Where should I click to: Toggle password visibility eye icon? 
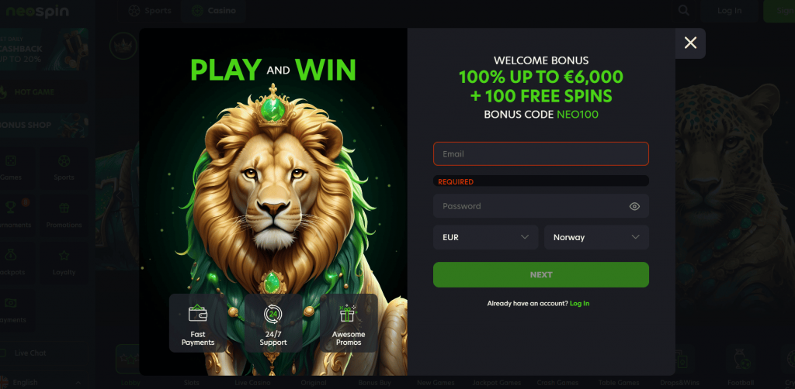(634, 206)
